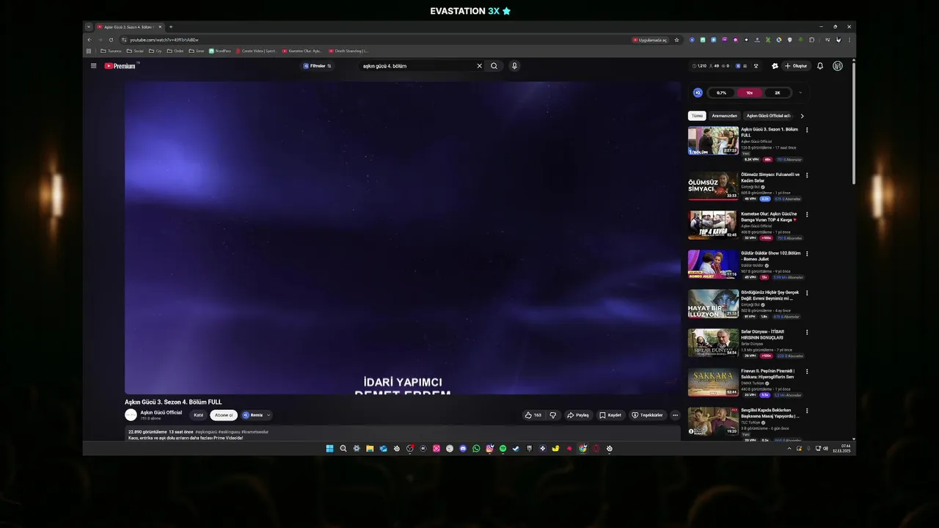Show next chips with right arrow
Screen dimensions: 939x528
(x=802, y=116)
